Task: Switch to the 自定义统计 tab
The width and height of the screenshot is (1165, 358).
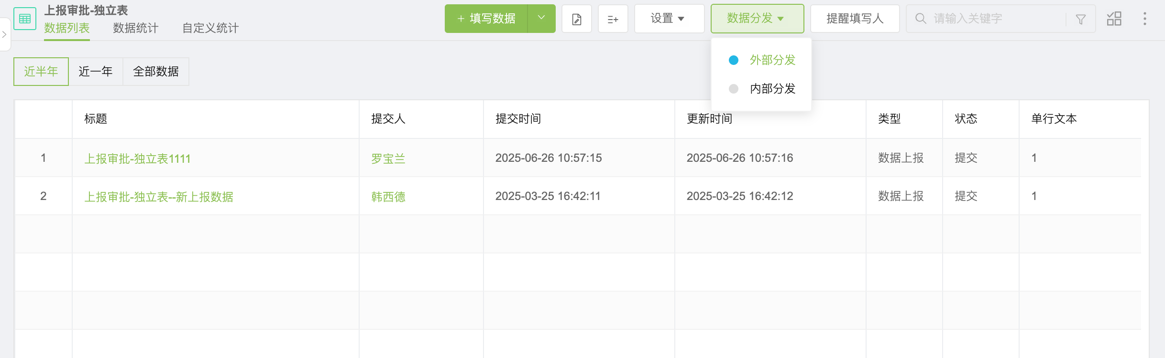Action: (x=210, y=28)
